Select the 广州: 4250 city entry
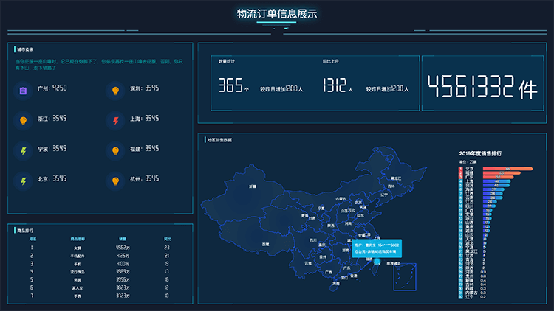The image size is (554, 311). point(52,88)
